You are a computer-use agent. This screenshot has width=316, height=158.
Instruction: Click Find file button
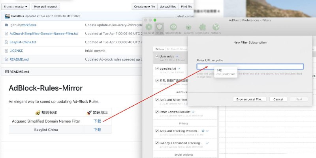(x=186, y=6)
